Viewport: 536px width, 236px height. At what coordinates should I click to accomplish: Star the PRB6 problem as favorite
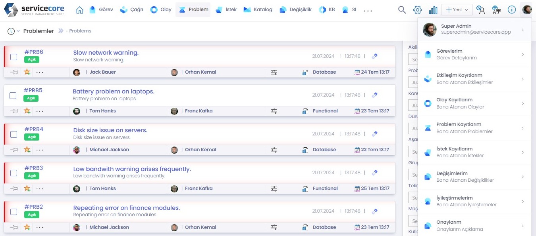27,72
